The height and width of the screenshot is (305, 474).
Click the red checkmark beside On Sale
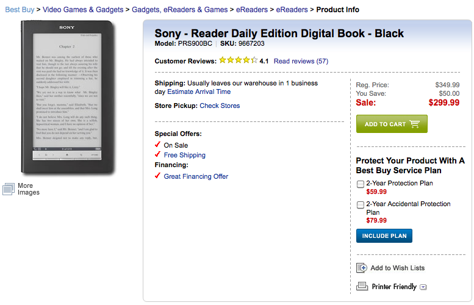158,145
